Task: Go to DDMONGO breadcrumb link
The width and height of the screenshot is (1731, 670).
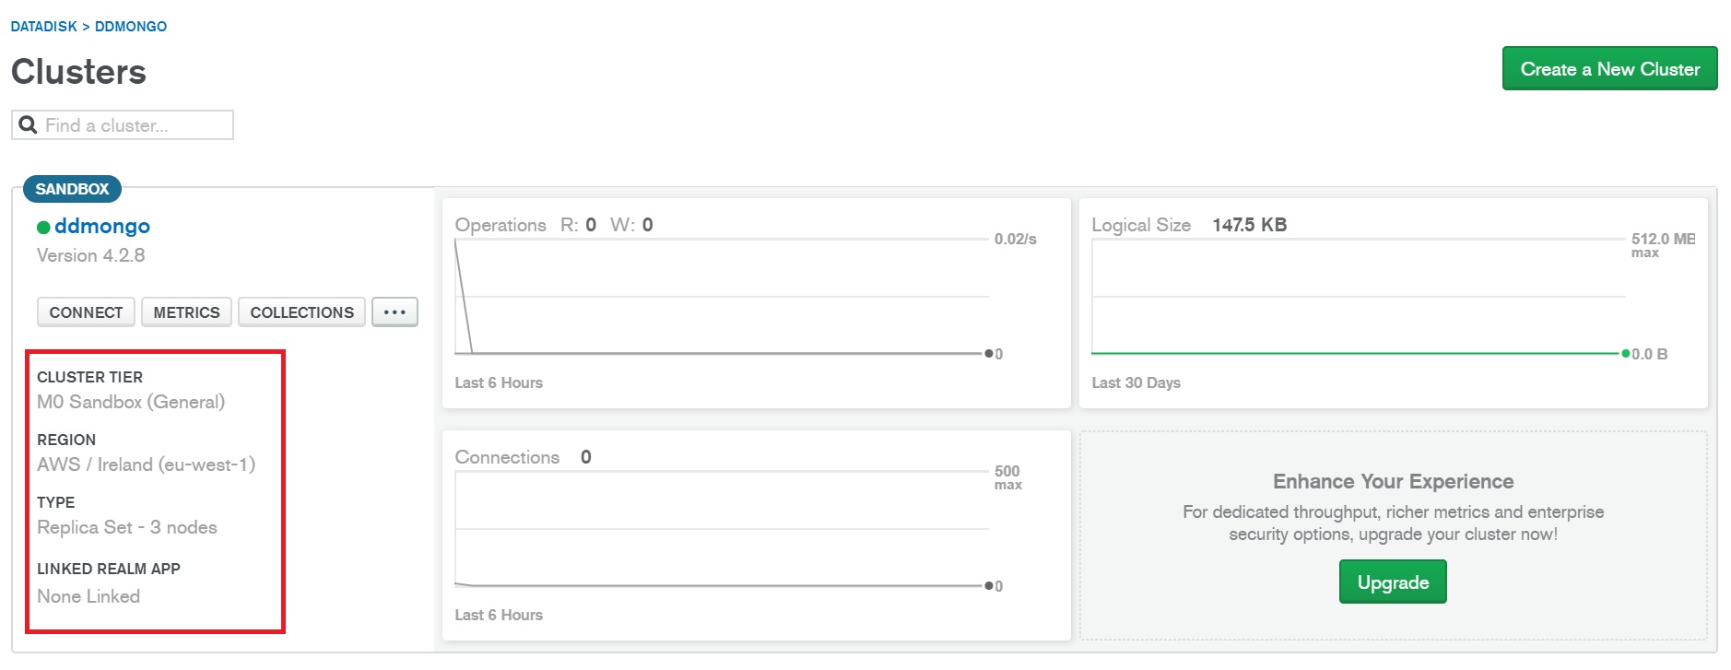Action: click(131, 27)
